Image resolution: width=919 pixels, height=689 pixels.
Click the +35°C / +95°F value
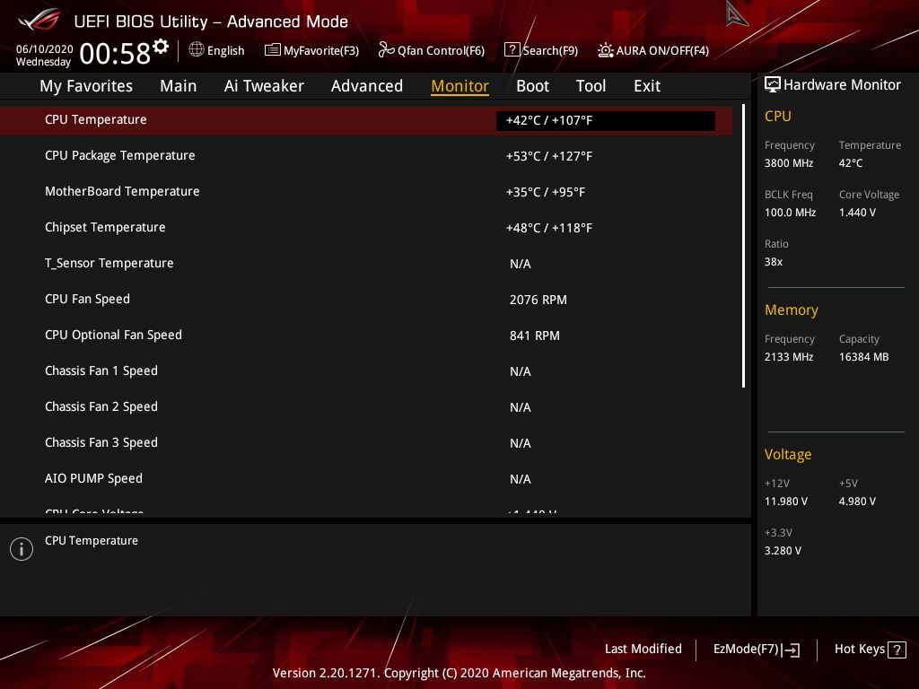[546, 192]
